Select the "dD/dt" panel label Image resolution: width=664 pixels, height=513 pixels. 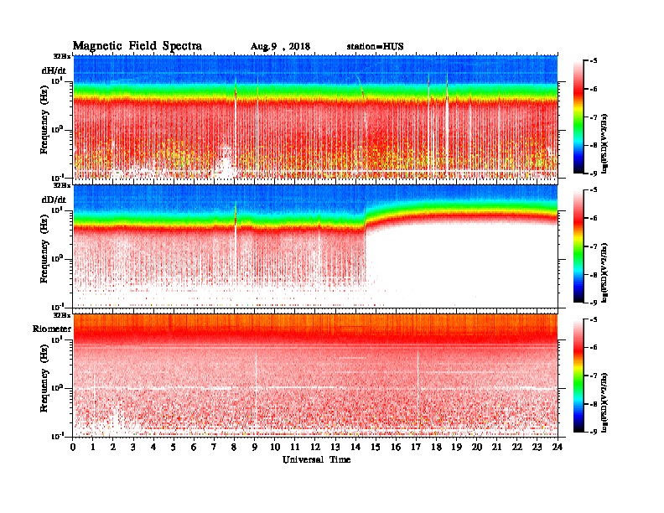point(54,199)
